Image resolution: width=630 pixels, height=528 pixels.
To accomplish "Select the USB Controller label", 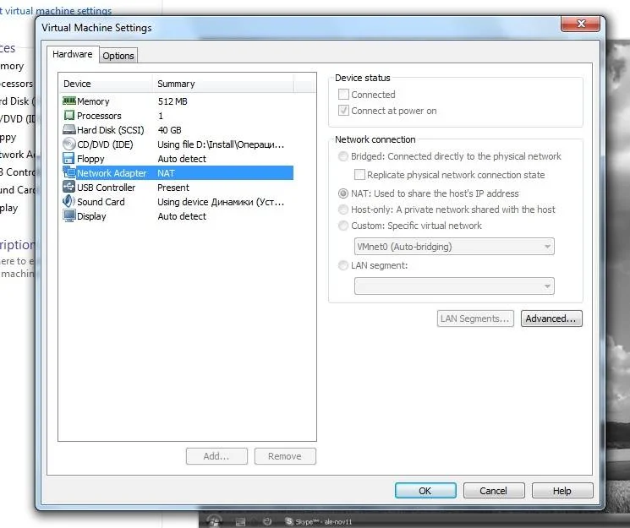I will [x=106, y=188].
